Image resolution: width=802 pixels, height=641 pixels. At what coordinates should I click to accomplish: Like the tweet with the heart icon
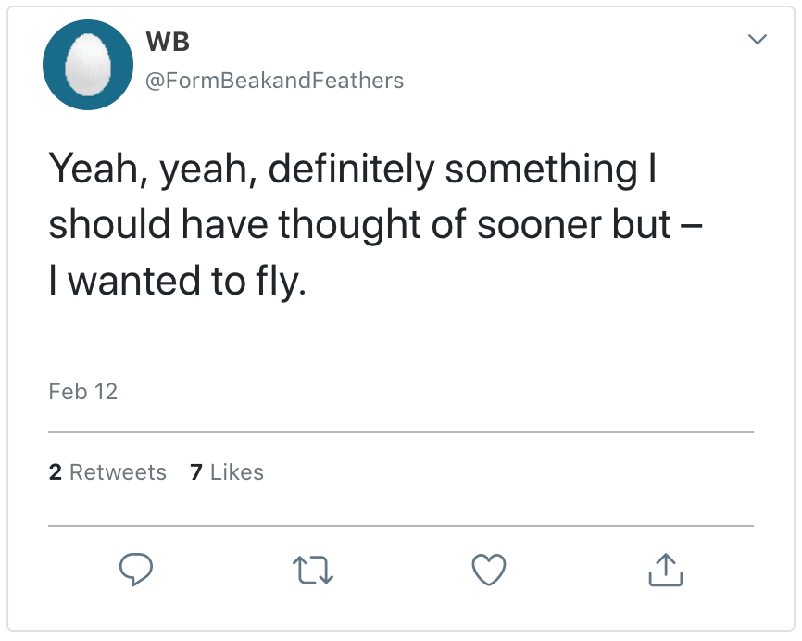point(489,570)
